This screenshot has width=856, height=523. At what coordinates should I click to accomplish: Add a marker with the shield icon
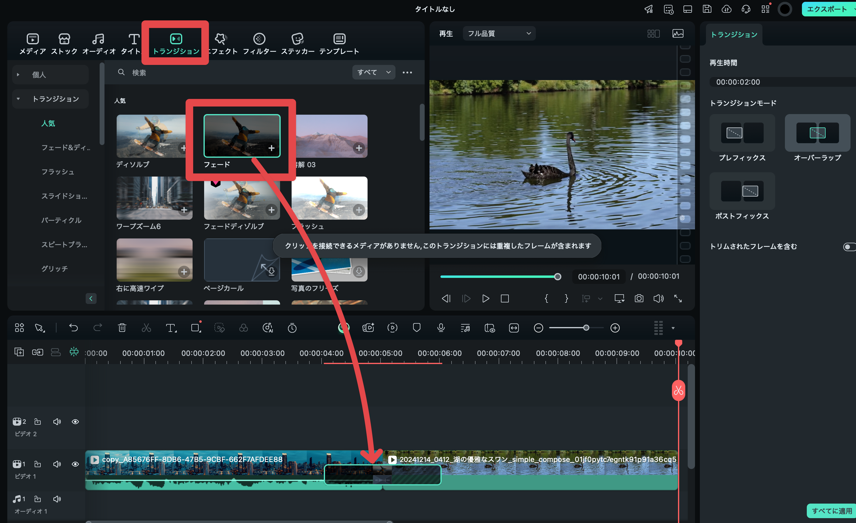coord(416,328)
